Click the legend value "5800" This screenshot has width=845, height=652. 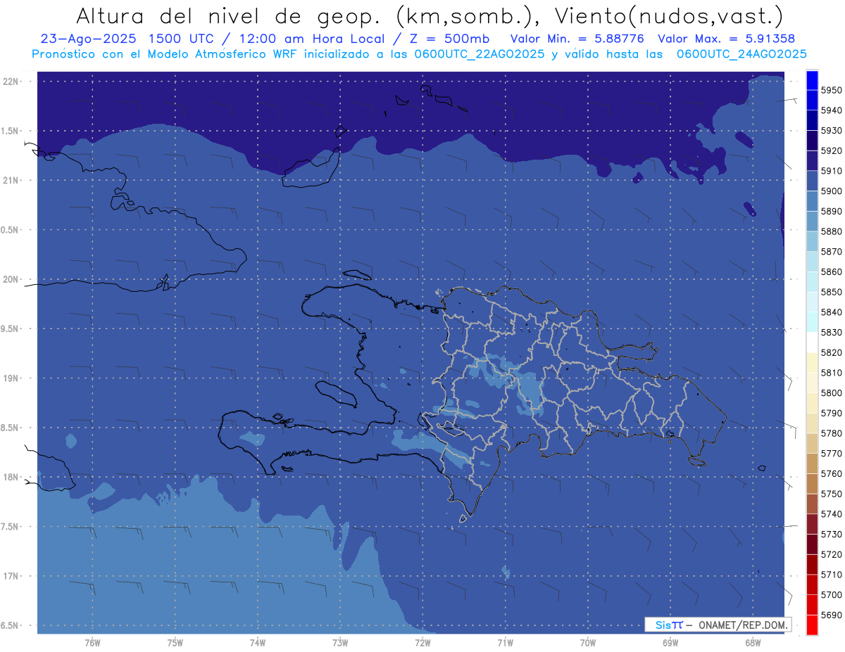tap(832, 392)
